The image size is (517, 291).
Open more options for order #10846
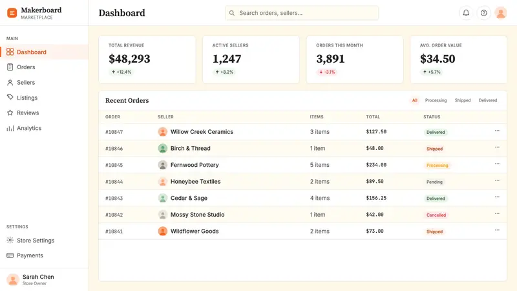[x=497, y=147]
